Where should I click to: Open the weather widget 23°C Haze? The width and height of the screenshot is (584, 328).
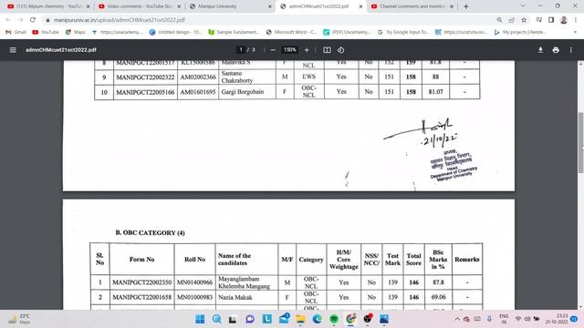(19, 319)
